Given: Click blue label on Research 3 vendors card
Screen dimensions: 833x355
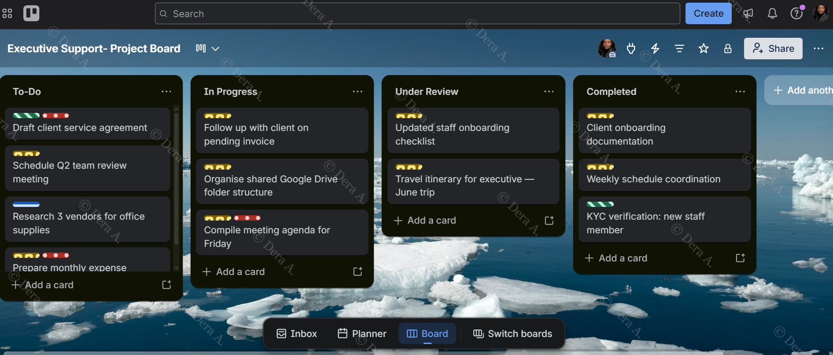Looking at the screenshot, I should 26,204.
